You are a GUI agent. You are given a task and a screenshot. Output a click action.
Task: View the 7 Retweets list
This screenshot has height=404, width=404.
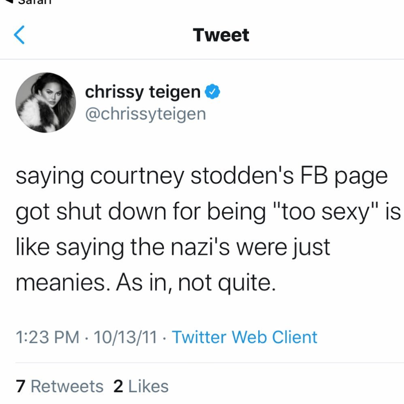59,386
